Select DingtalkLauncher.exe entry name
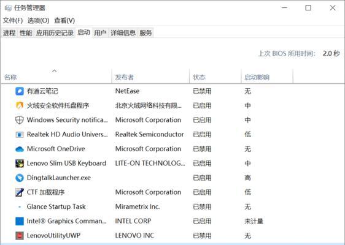The width and height of the screenshot is (345, 245). (59, 178)
